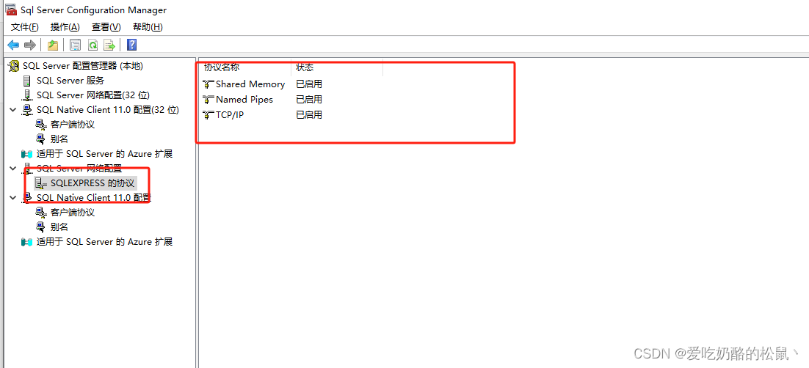Select the last 适用于 SQL Server 的 Azure 扩展
Image resolution: width=809 pixels, height=368 pixels.
(104, 242)
